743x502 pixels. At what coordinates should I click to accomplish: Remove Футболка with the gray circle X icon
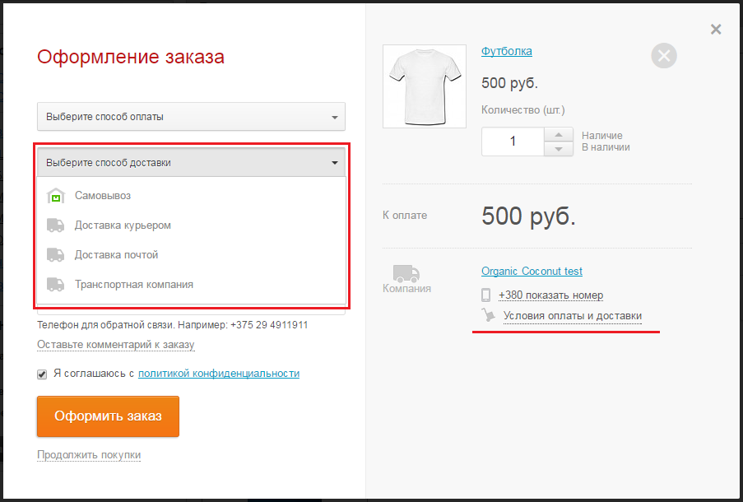664,55
